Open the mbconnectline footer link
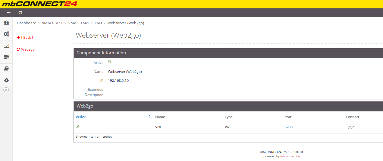This screenshot has width=383, height=161. [x=290, y=156]
